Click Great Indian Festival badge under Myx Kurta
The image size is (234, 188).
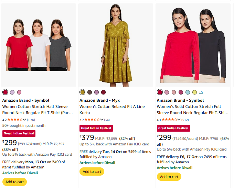(96, 128)
